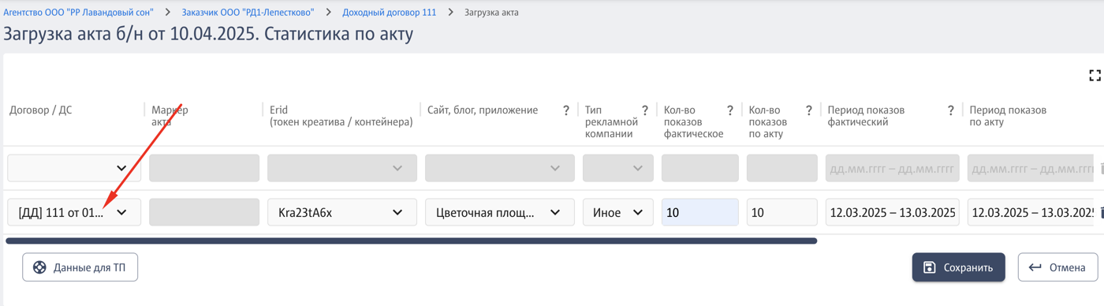This screenshot has height=306, width=1104.
Task: Delete the second row using trash icon
Action: (x=1102, y=212)
